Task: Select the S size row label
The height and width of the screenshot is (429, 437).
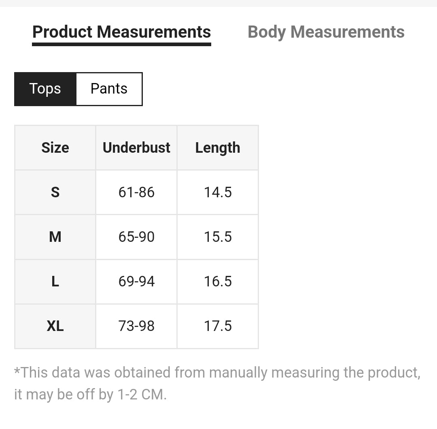Action: pos(55,192)
